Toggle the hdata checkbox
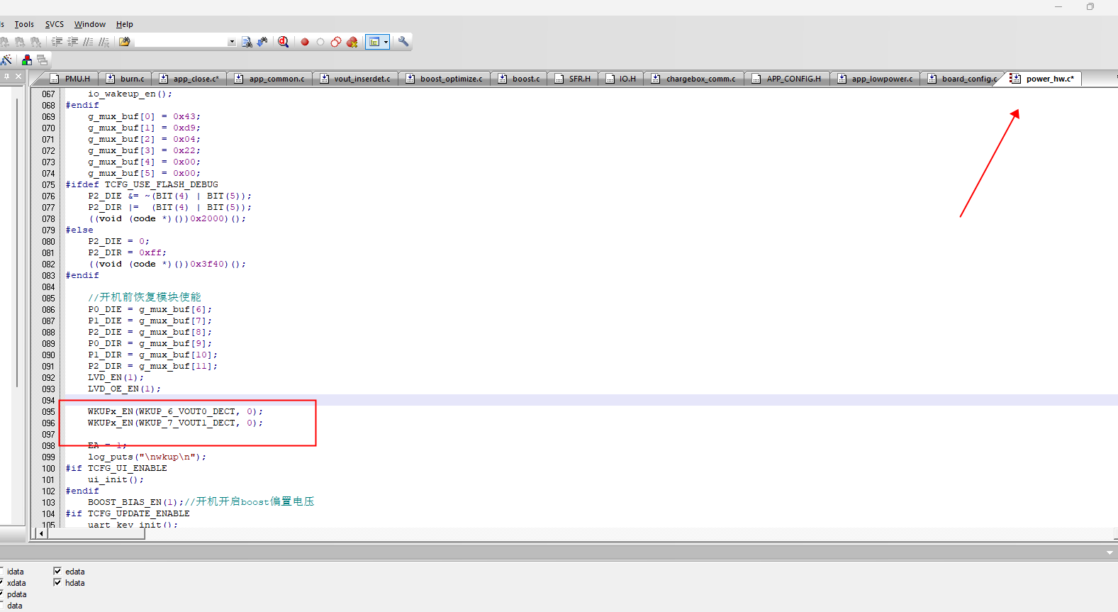 click(57, 582)
